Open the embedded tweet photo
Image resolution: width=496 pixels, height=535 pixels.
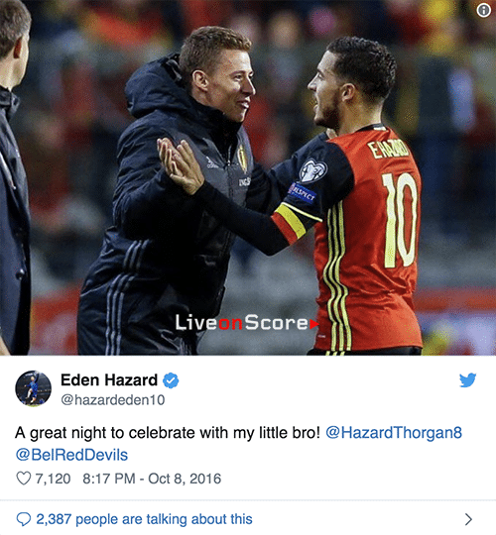pos(248,177)
